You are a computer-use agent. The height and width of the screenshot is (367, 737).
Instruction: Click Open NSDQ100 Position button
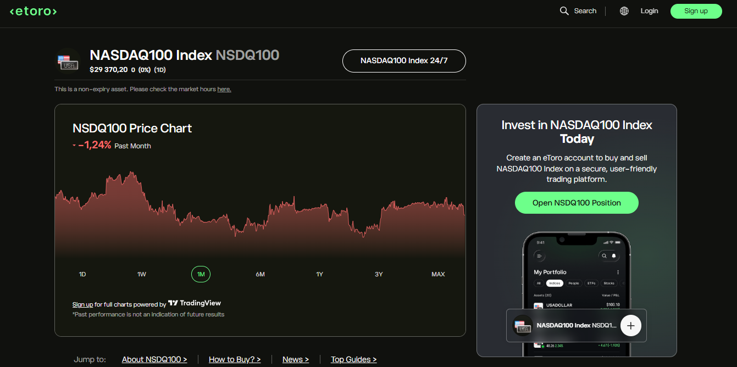577,203
